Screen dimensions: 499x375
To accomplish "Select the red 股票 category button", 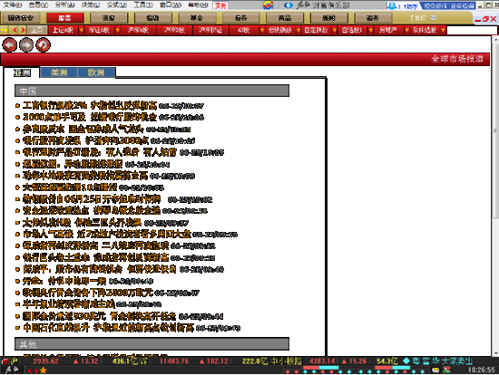I will click(65, 18).
